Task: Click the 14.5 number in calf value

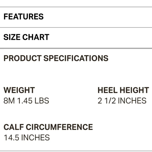Action: pyautogui.click(x=12, y=138)
